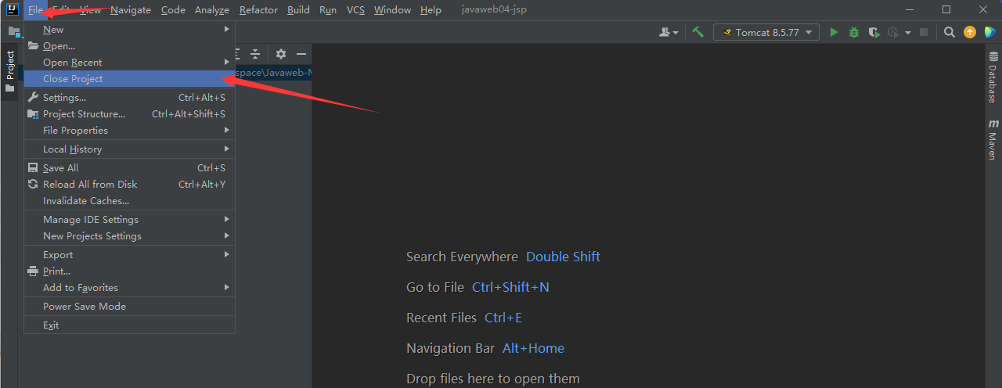Start debugging with the green bug icon

[854, 32]
